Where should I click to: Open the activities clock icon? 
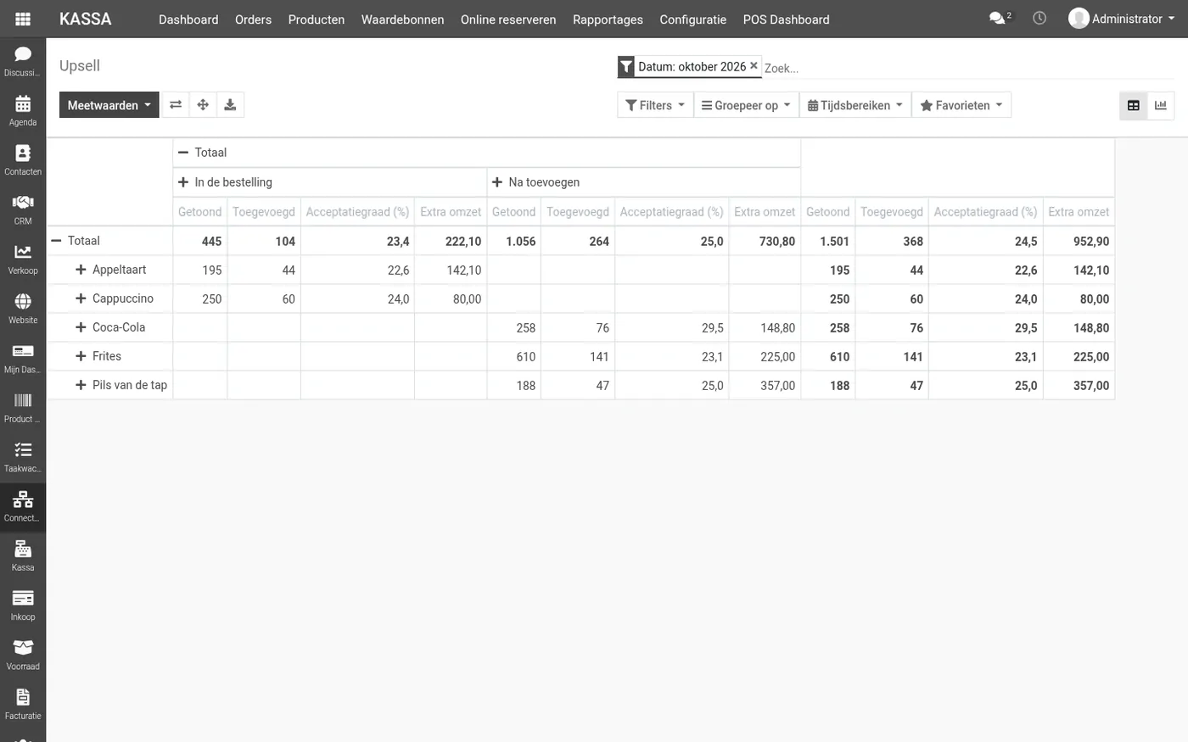tap(1039, 18)
